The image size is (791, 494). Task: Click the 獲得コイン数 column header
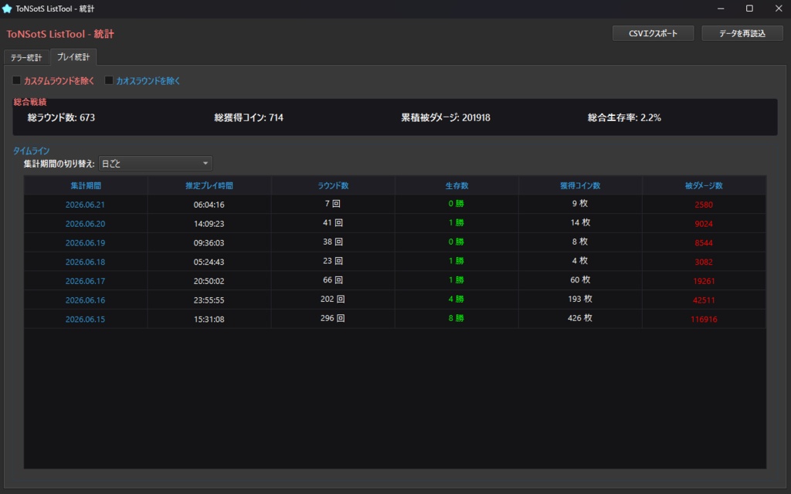(x=580, y=185)
